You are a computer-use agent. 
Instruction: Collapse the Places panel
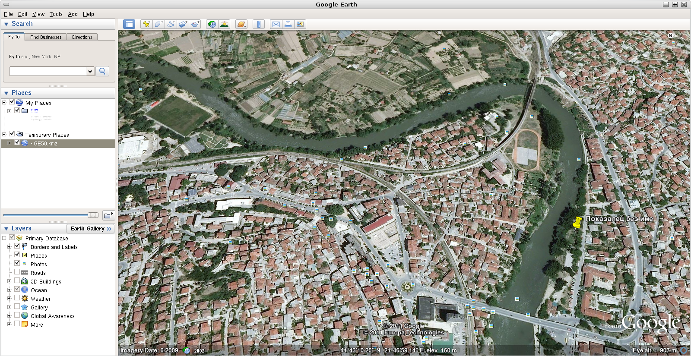coord(6,93)
